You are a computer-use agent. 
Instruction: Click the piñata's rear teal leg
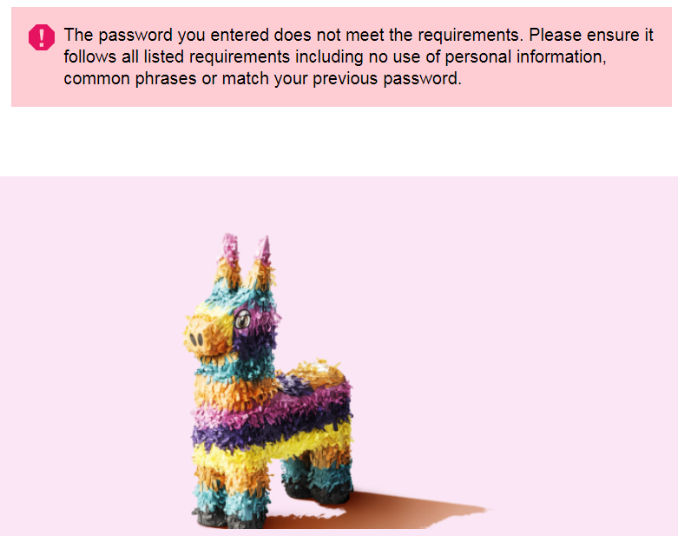[318, 476]
